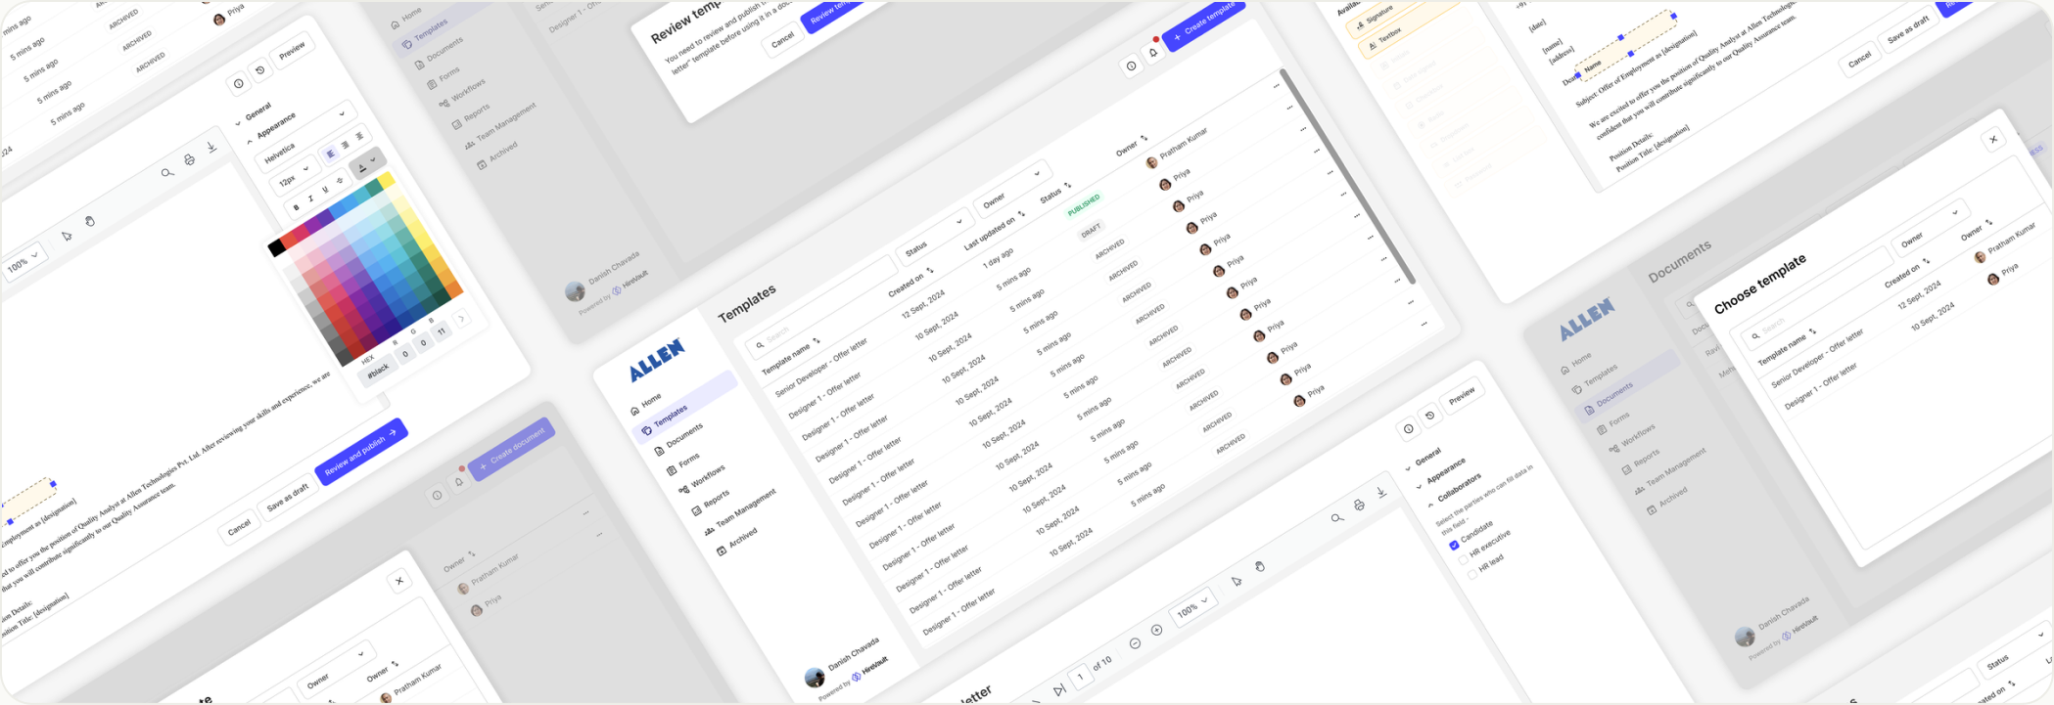Viewport: 2054px width, 705px height.
Task: Click the DRAFT status badge
Action: (1091, 231)
